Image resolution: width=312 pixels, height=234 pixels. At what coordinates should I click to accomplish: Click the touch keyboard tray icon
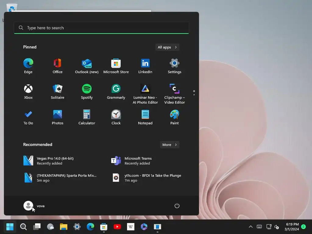[x=259, y=227]
